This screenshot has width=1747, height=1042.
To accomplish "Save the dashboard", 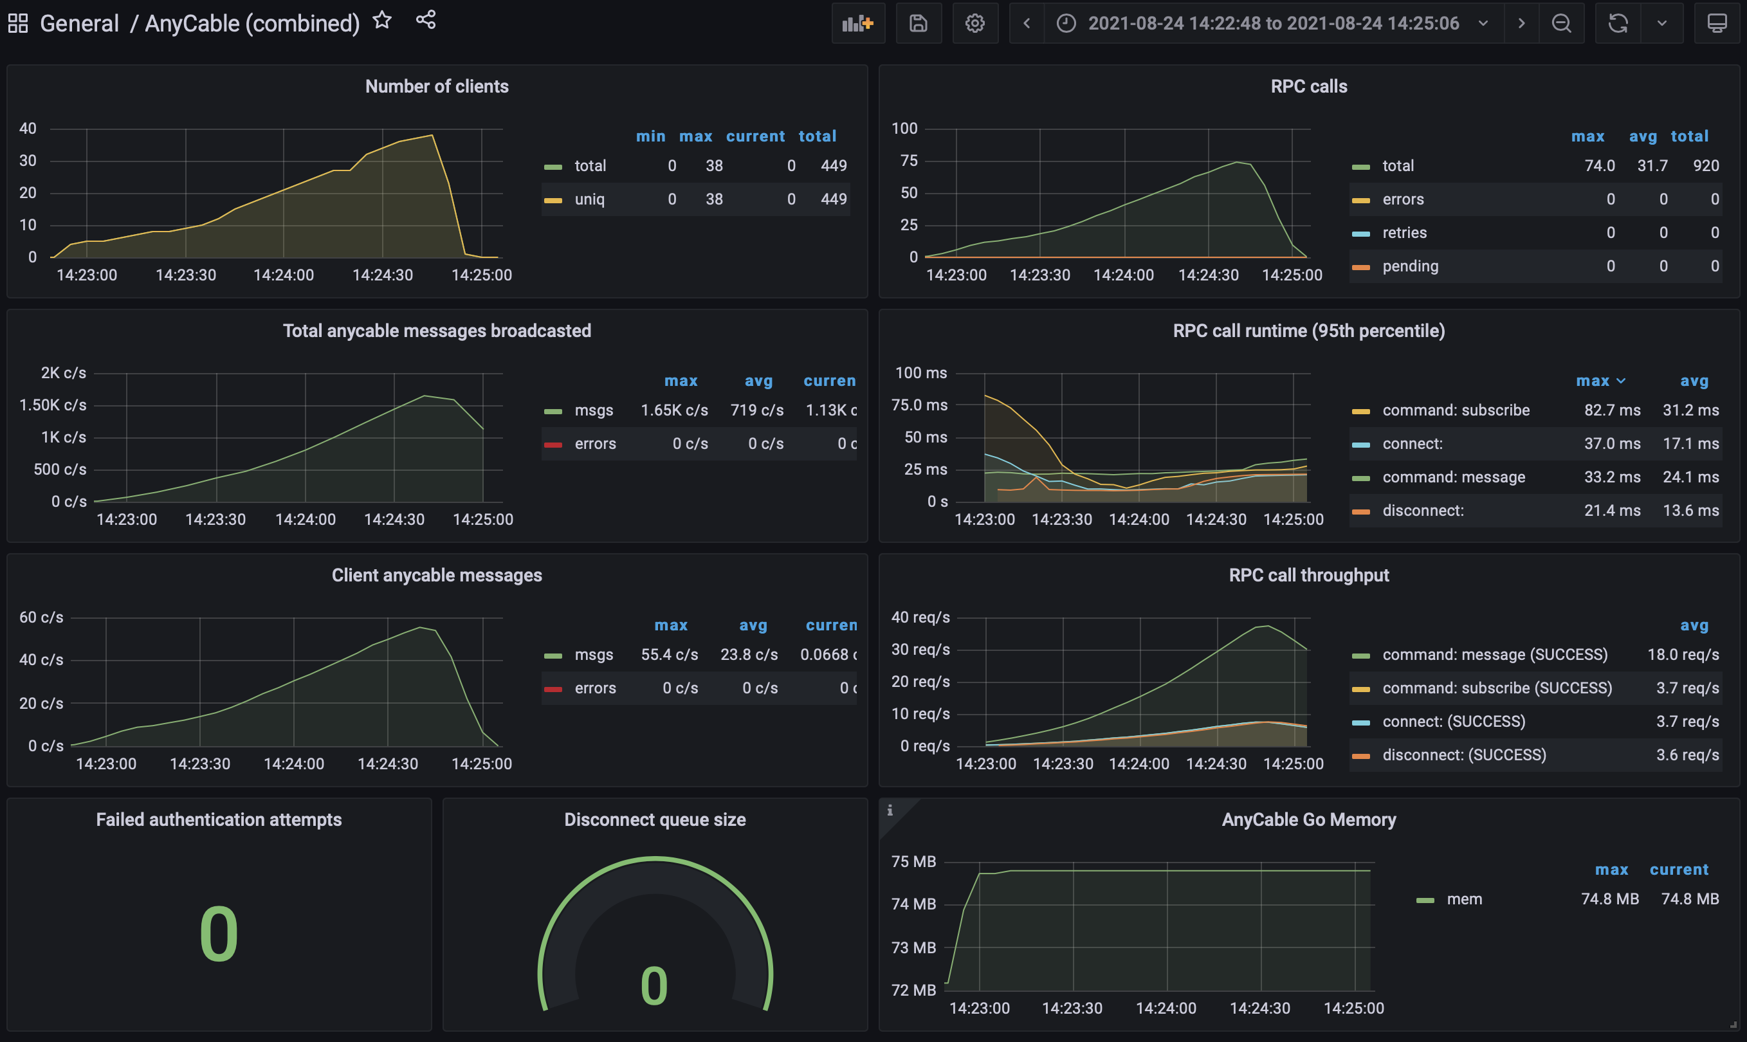I will 919,23.
